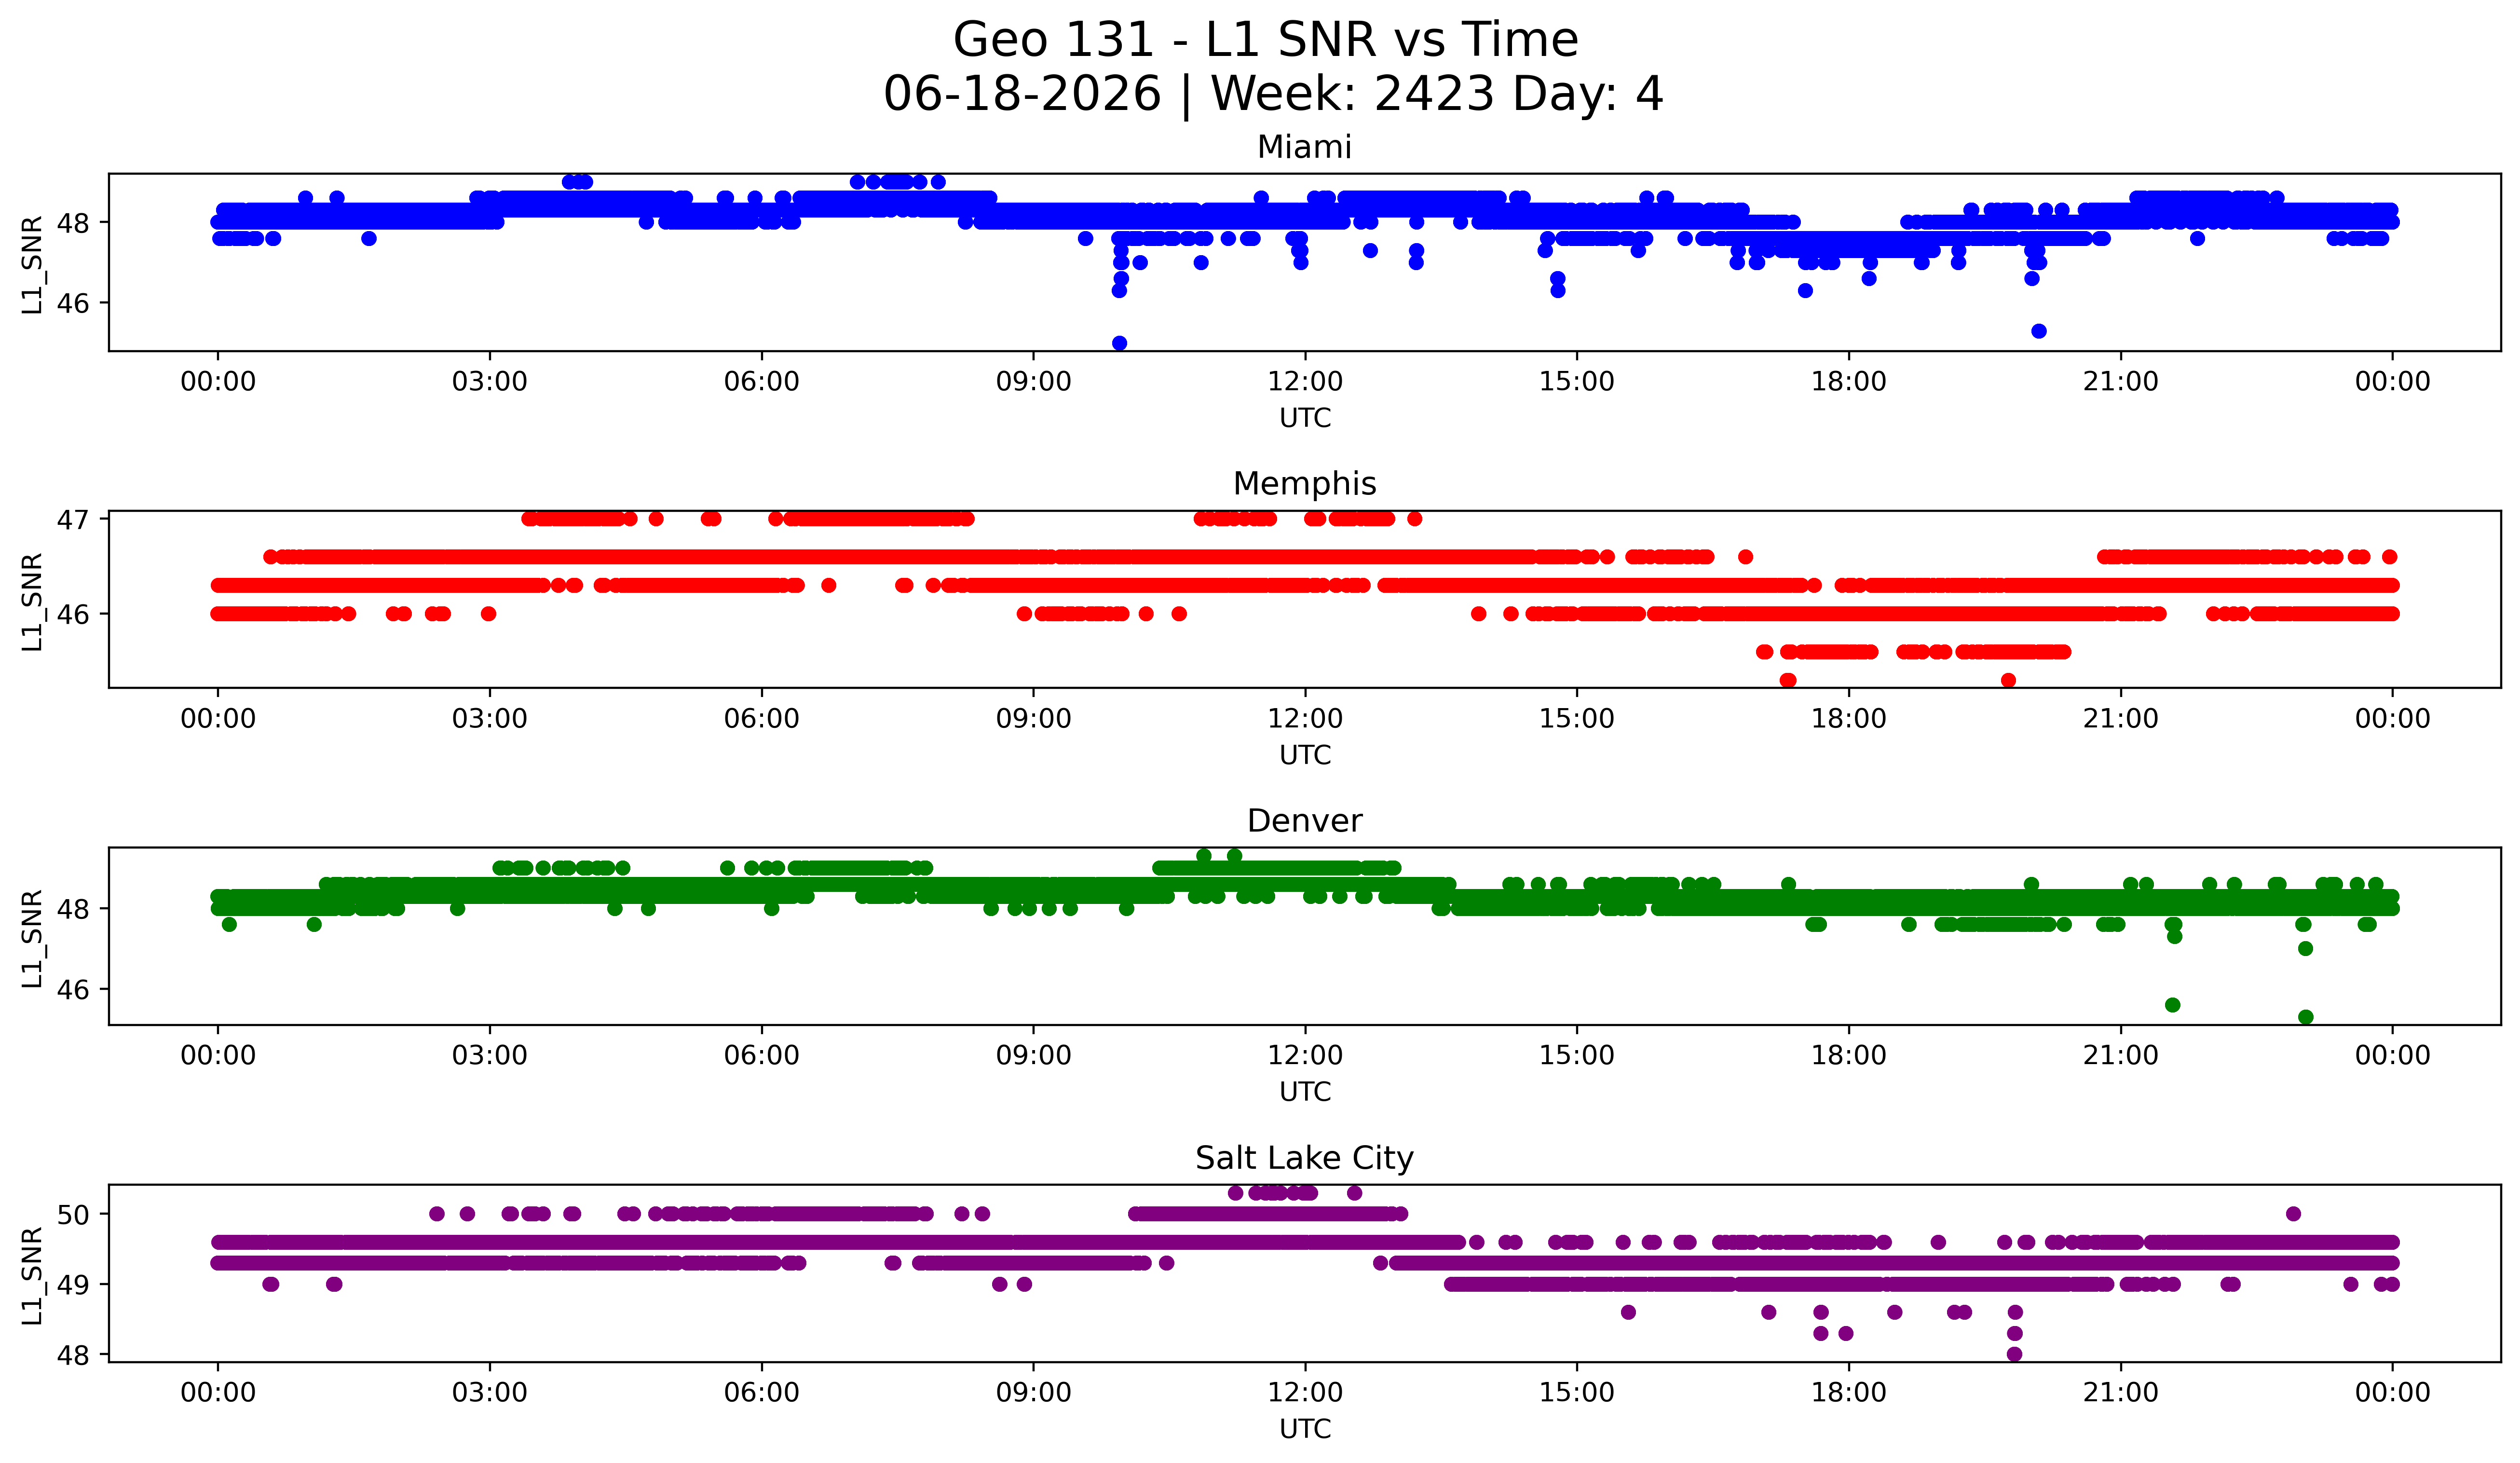Select the lowest blue outlier point in Miami

point(1119,343)
